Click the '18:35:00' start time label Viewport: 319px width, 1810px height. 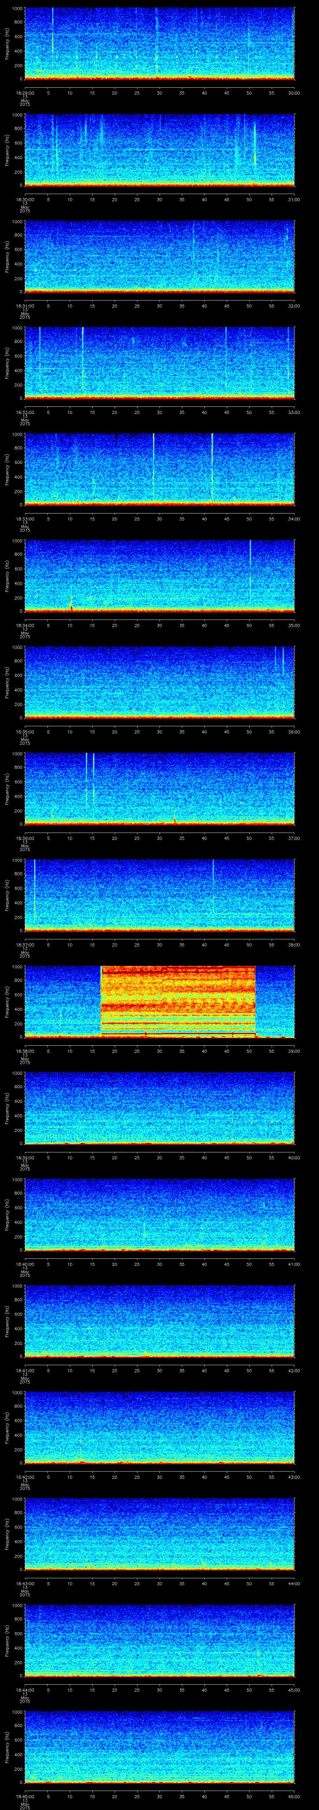[25, 732]
